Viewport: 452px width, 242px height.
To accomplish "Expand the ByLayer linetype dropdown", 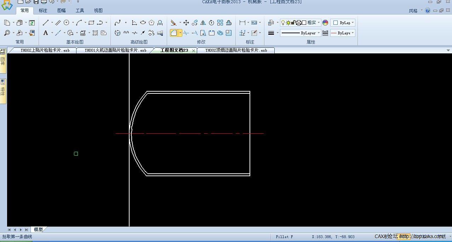I will [x=319, y=33].
